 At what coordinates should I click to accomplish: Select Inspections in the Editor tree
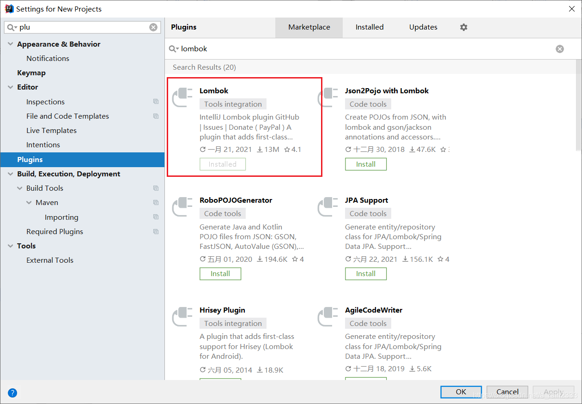tap(45, 102)
